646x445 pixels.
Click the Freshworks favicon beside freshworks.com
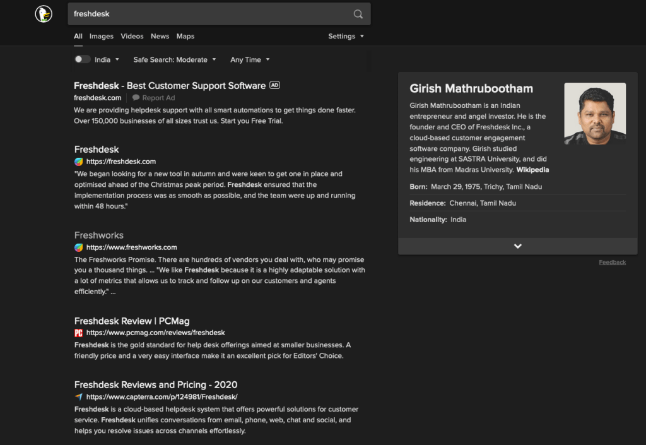pyautogui.click(x=79, y=247)
